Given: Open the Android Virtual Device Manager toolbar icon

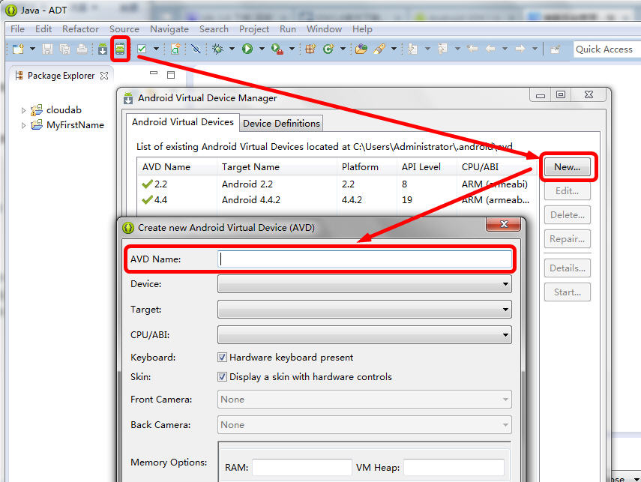Looking at the screenshot, I should (120, 49).
